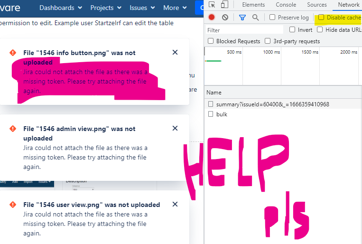This screenshot has width=362, height=244.
Task: Toggle the network filter funnel icon
Action: [242, 18]
